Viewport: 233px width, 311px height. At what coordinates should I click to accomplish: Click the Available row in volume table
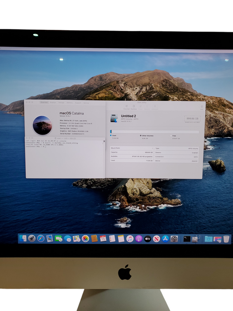(132, 156)
